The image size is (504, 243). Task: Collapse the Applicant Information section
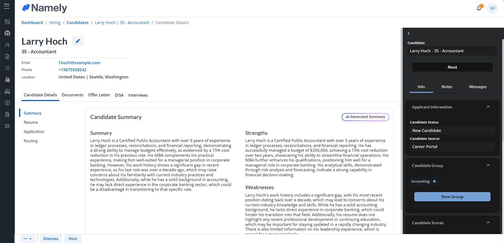(488, 107)
